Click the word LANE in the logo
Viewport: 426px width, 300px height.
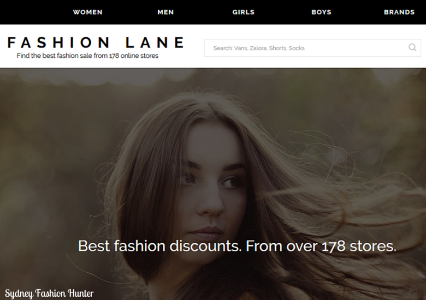tap(155, 43)
